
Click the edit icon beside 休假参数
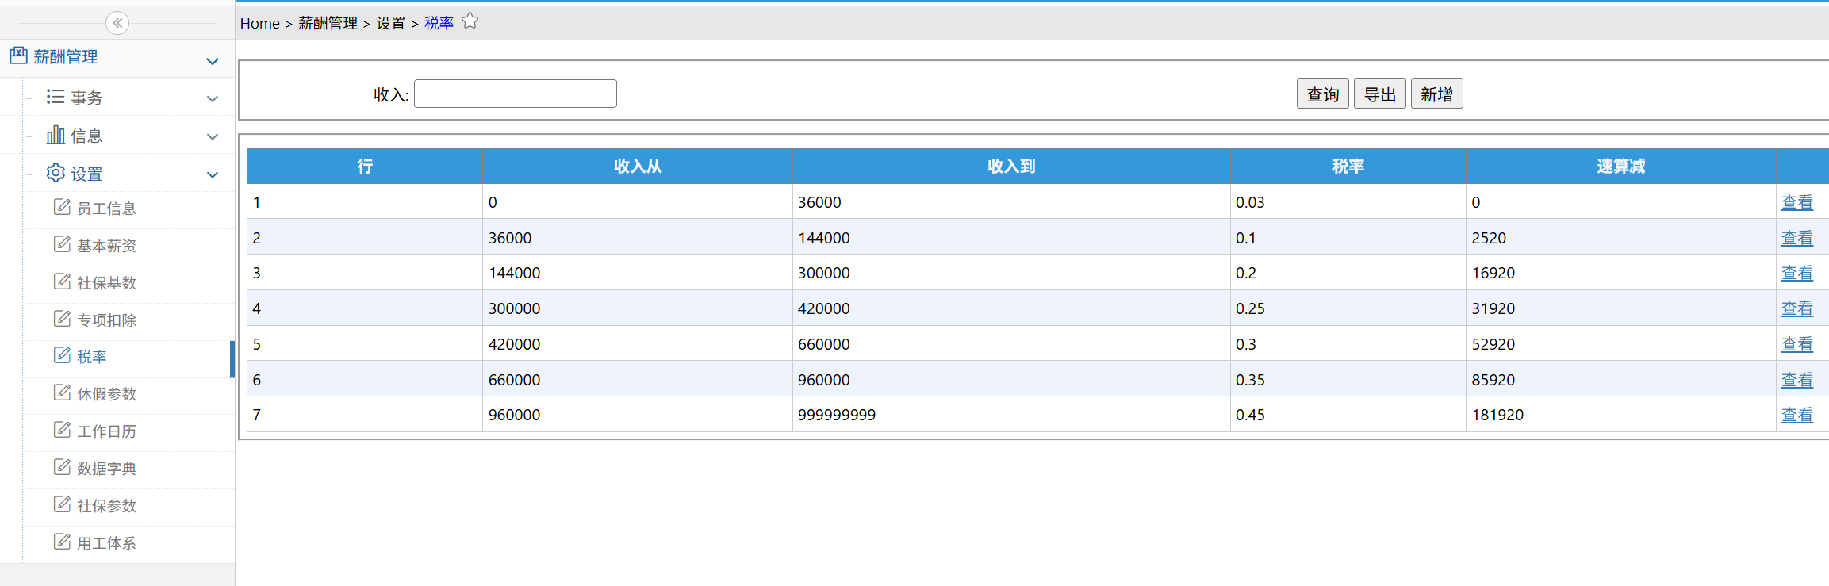point(62,393)
